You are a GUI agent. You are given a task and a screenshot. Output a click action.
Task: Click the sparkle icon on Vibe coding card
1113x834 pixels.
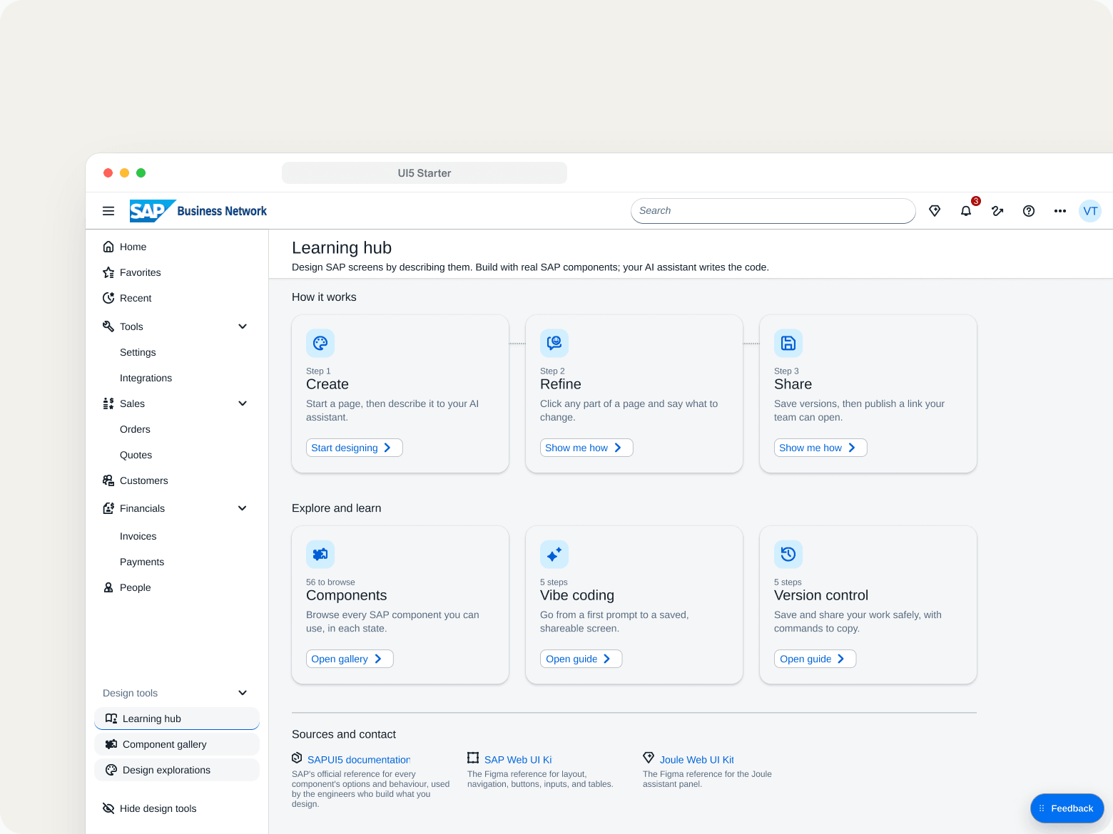tap(554, 555)
